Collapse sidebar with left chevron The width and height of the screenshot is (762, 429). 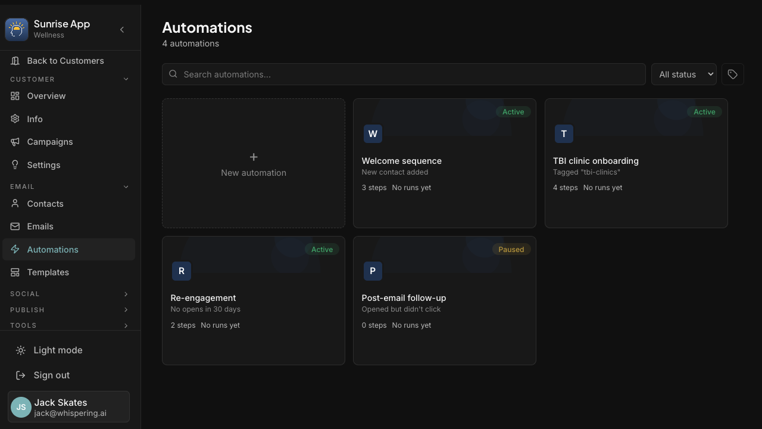[122, 30]
